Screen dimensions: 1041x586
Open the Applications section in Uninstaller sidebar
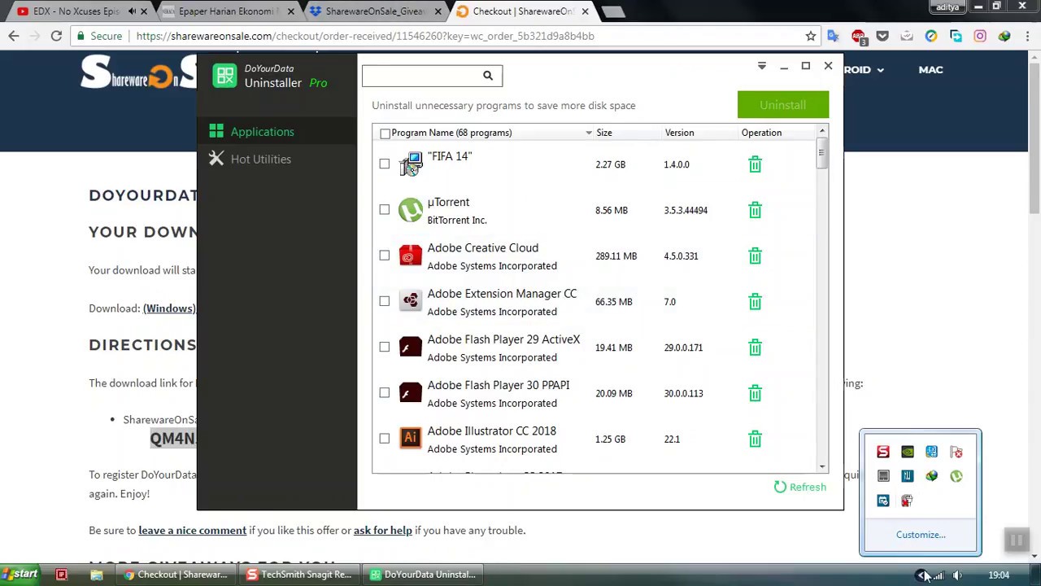pos(277,132)
